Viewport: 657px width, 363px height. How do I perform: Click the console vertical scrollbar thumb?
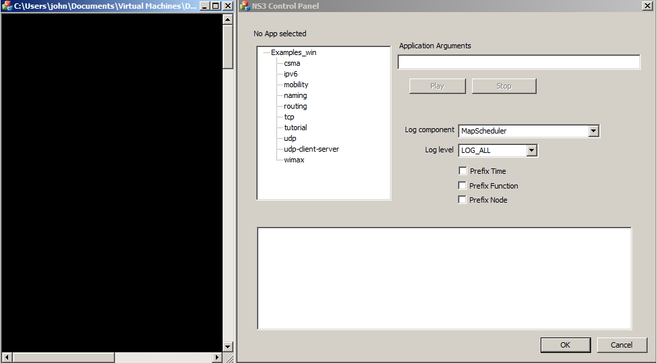[227, 46]
